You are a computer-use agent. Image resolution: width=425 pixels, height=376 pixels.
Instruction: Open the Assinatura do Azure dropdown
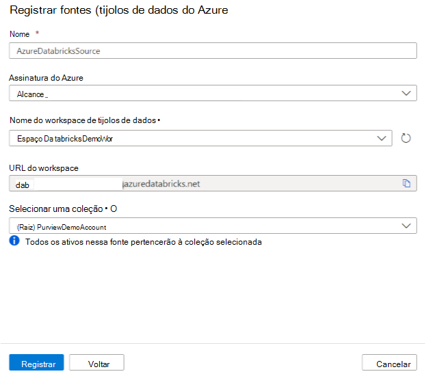pyautogui.click(x=213, y=93)
